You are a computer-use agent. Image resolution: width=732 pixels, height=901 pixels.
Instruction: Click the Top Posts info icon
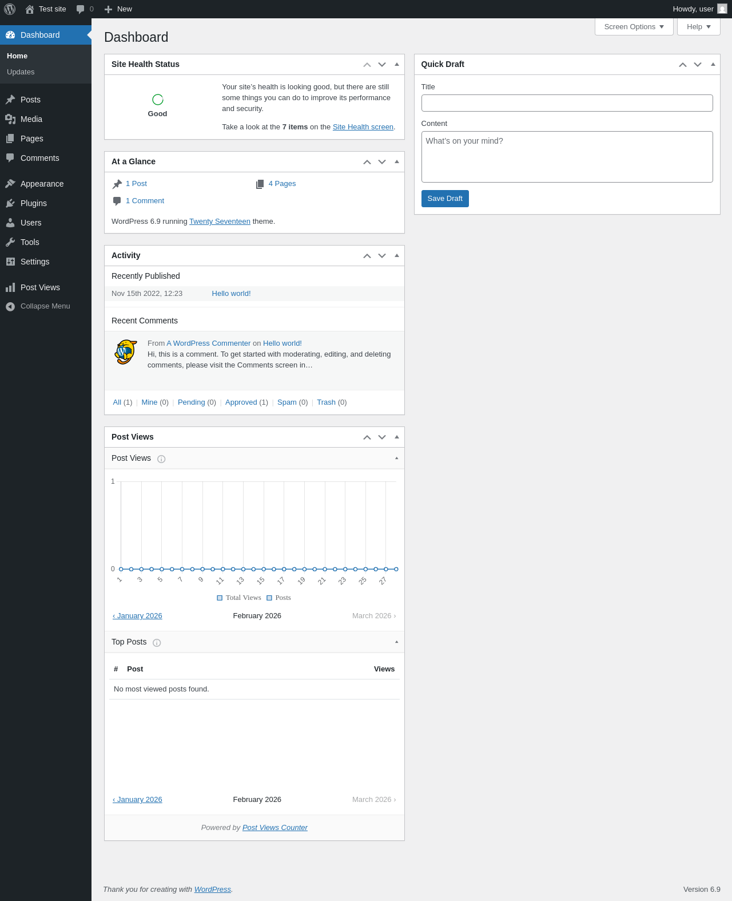click(x=157, y=643)
